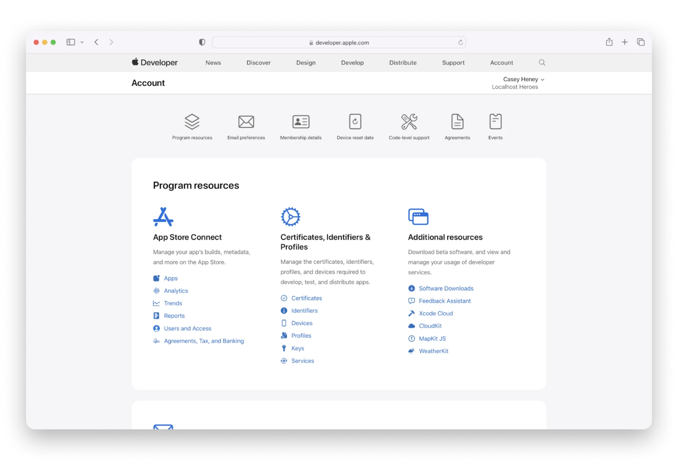Click the Device reset date icon
The width and height of the screenshot is (678, 465).
(x=355, y=122)
